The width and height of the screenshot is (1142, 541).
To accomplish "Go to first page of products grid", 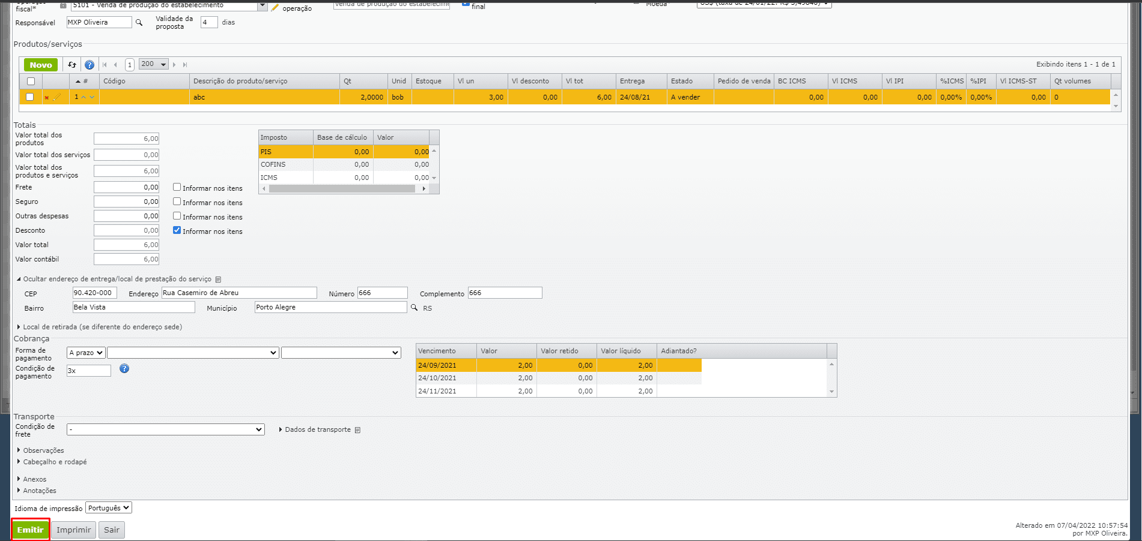I will (x=105, y=65).
